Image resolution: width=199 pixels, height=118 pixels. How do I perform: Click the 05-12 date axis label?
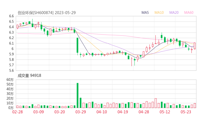pos(165,112)
